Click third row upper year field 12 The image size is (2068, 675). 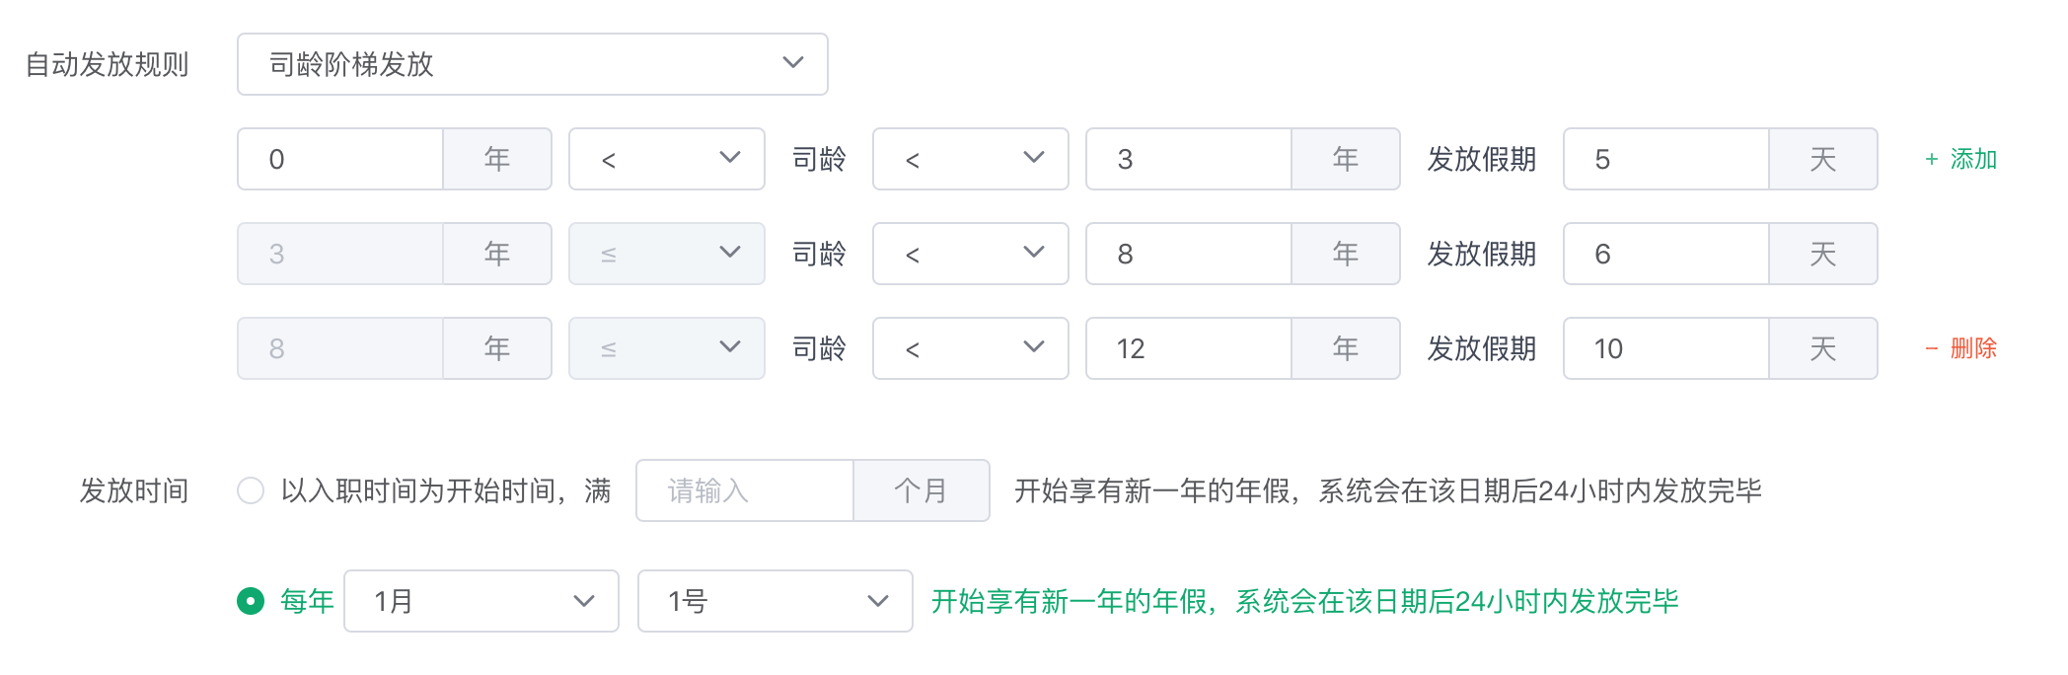tap(1189, 348)
